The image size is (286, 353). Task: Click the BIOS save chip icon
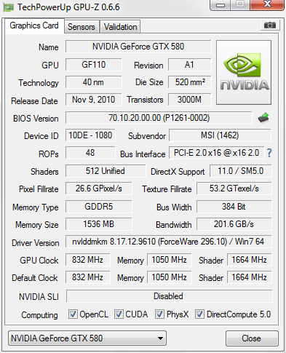[x=263, y=118]
